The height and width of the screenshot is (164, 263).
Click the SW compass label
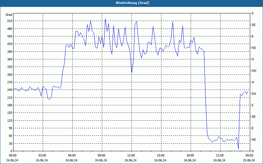pyautogui.click(x=254, y=94)
